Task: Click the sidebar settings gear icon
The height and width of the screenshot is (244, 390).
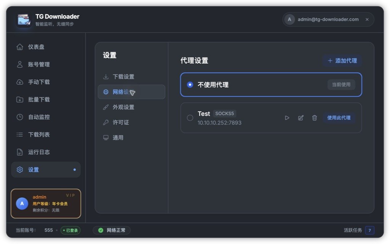Action: 20,170
